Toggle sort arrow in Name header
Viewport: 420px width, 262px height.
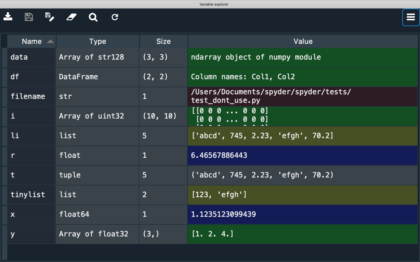tap(50, 41)
